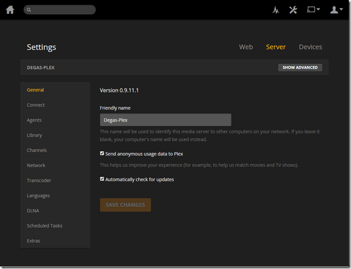
Task: Click the Show Advanced button
Action: point(300,67)
